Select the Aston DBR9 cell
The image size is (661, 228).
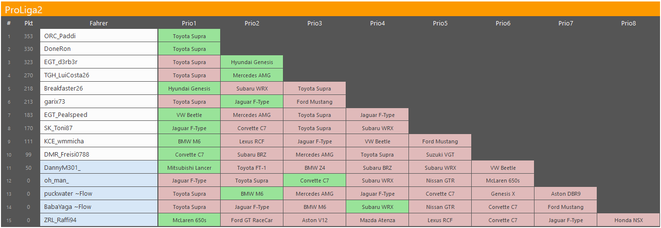565,194
